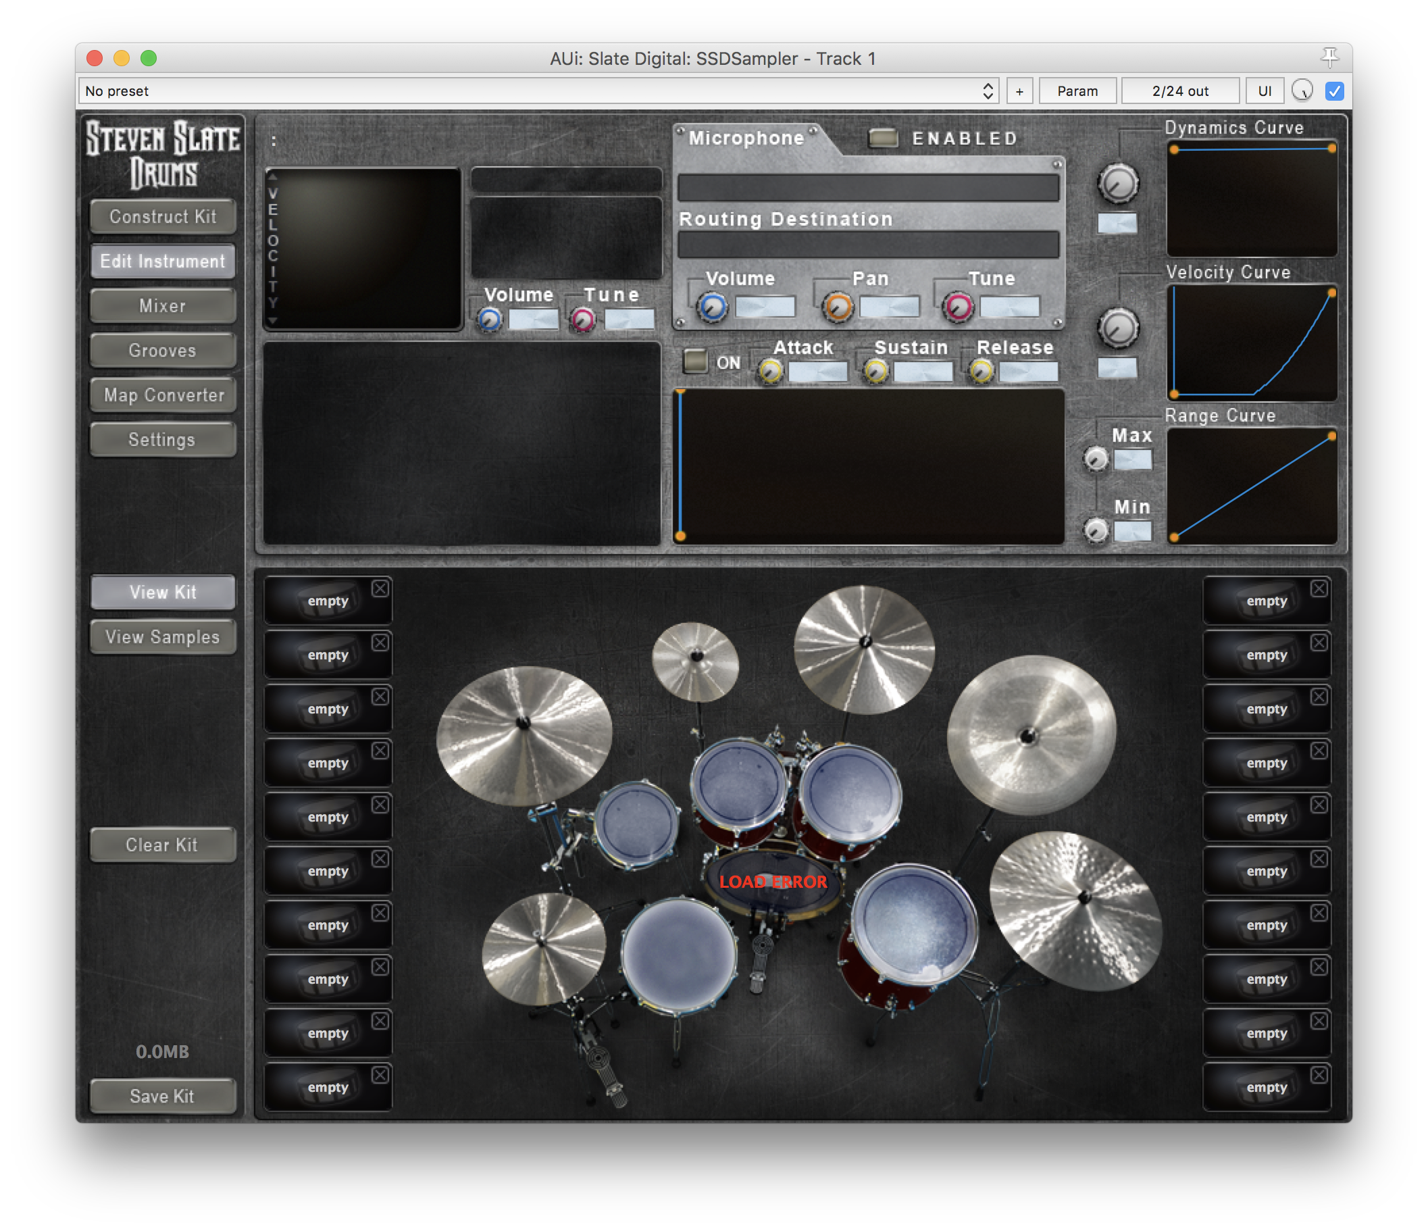Click the china cymbal on right
Image resolution: width=1428 pixels, height=1231 pixels.
click(x=1030, y=736)
